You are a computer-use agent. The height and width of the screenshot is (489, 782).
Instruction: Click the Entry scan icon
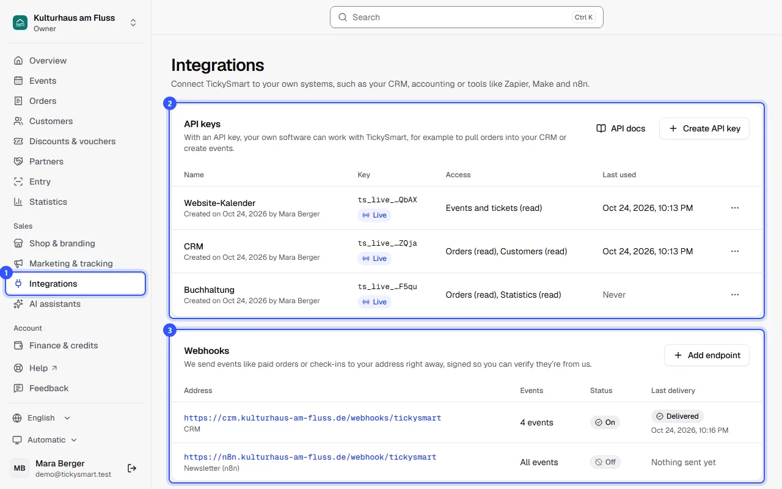[x=18, y=182]
